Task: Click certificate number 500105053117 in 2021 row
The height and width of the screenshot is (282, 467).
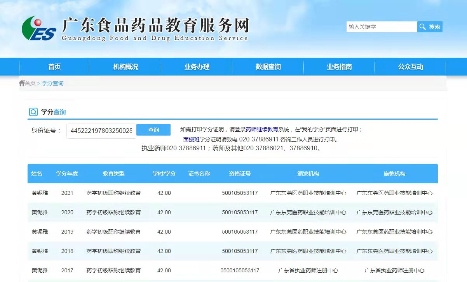Action: click(x=240, y=193)
